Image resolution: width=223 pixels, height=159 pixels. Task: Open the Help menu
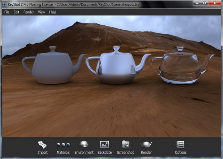coord(53,12)
